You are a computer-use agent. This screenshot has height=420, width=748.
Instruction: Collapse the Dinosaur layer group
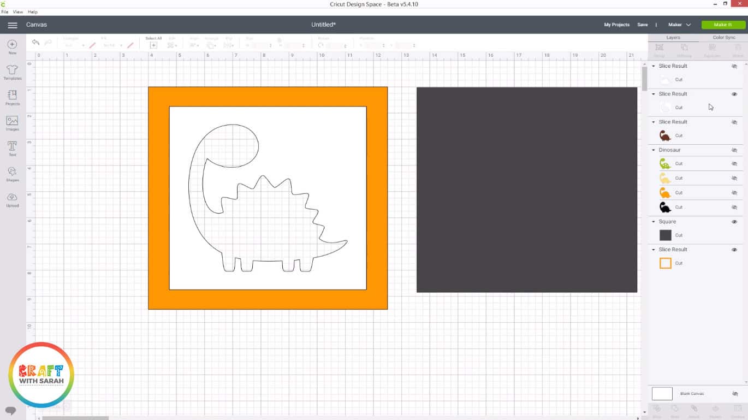click(654, 150)
